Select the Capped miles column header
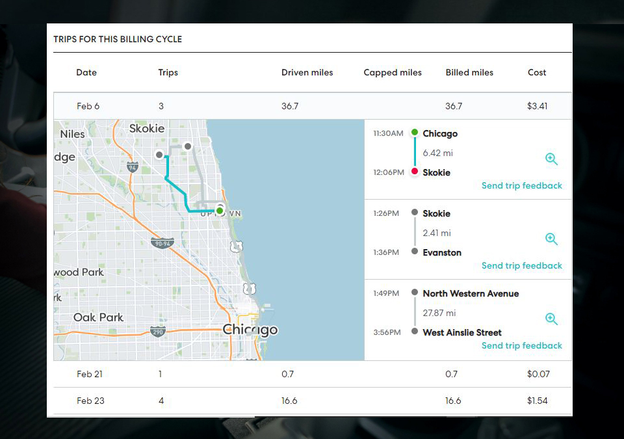 (x=393, y=72)
